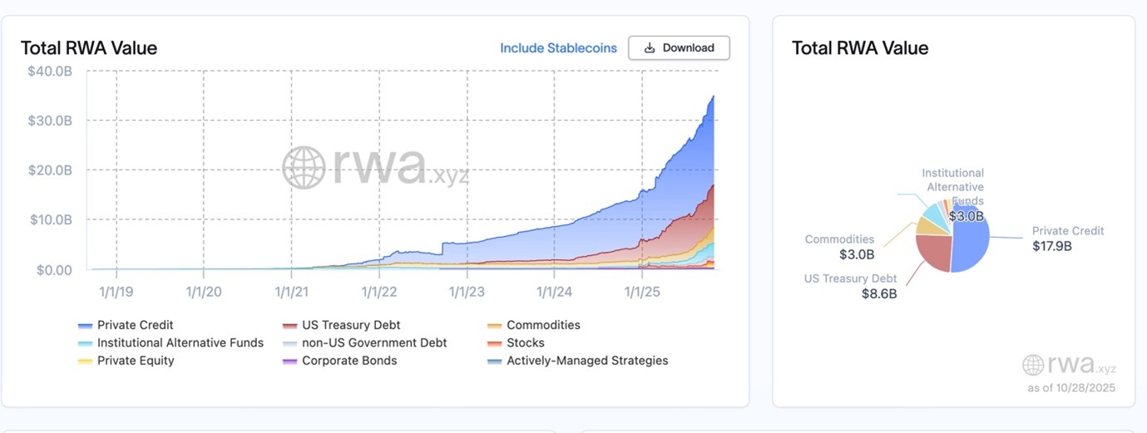Viewport: 1147px width, 433px height.
Task: Toggle Commodities legend entry
Action: coord(542,325)
